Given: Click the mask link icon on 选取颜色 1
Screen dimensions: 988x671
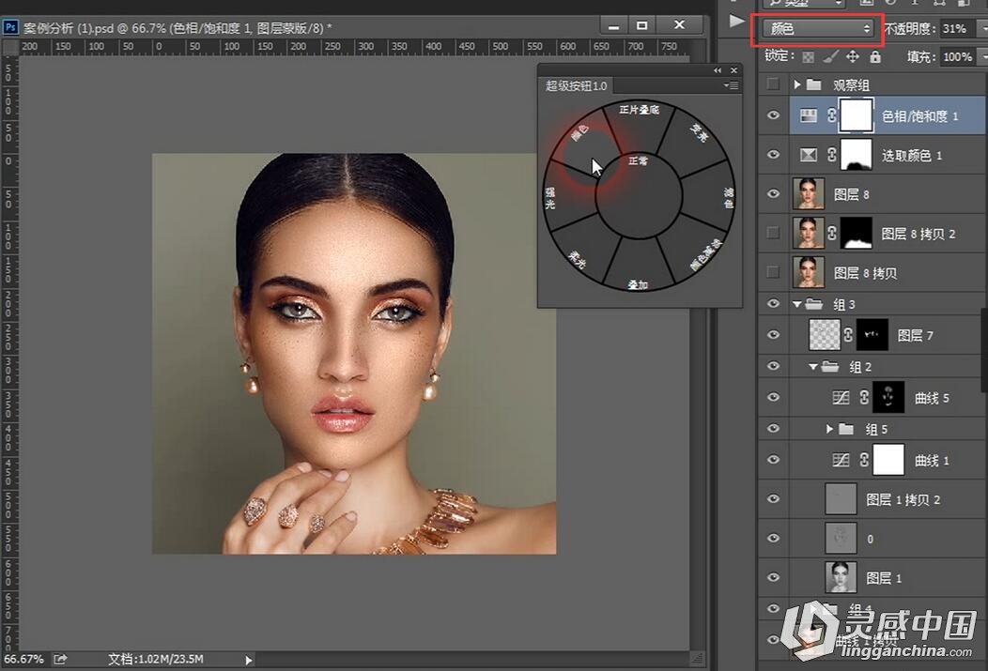Looking at the screenshot, I should [832, 155].
